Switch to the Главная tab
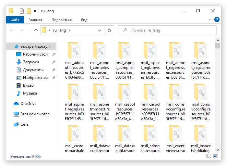 (x=35, y=20)
